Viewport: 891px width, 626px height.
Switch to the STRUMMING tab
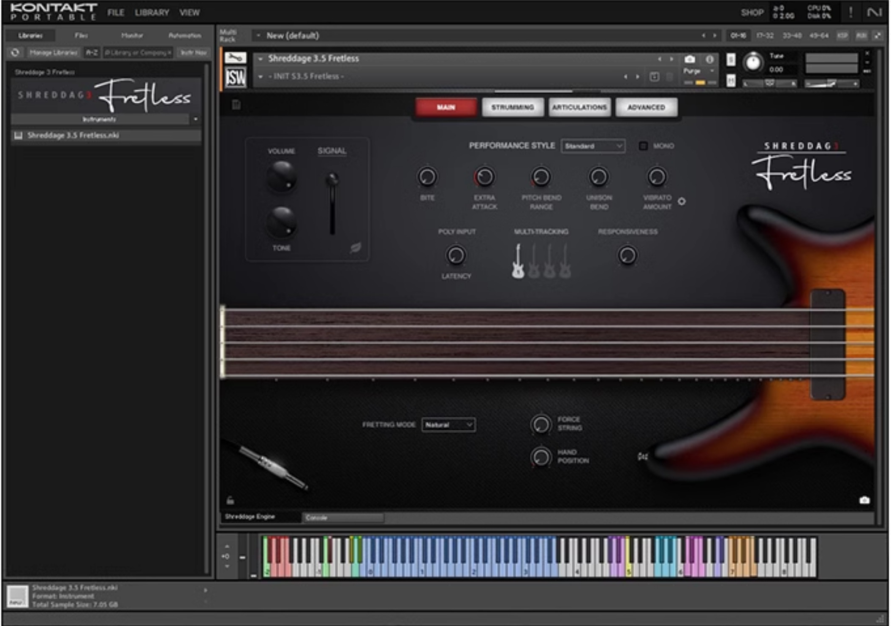[x=512, y=107]
